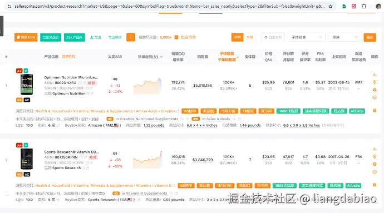Image resolution: width=384 pixels, height=213 pixels.
Task: Click green V badge on Sports Research product
Action: pyautogui.click(x=26, y=145)
